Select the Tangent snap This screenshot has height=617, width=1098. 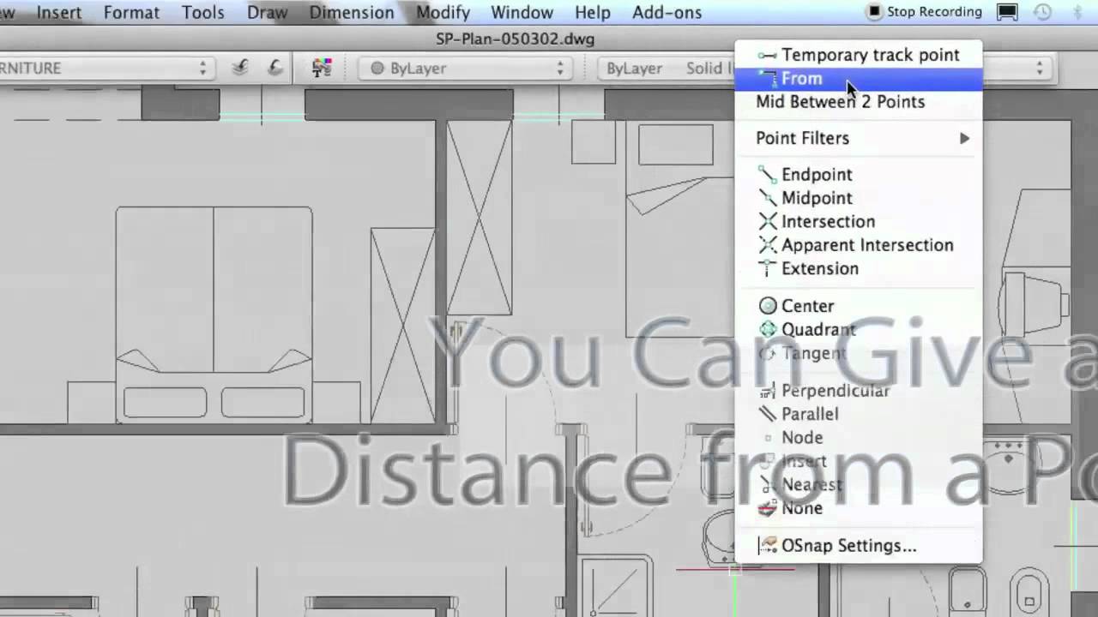pyautogui.click(x=859, y=353)
